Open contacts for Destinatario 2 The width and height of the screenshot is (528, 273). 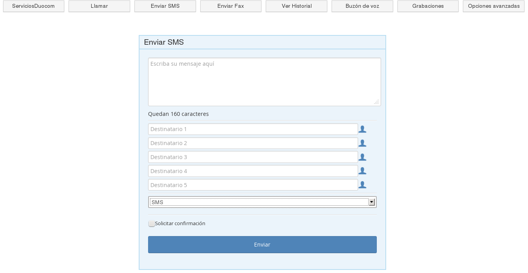click(x=362, y=143)
